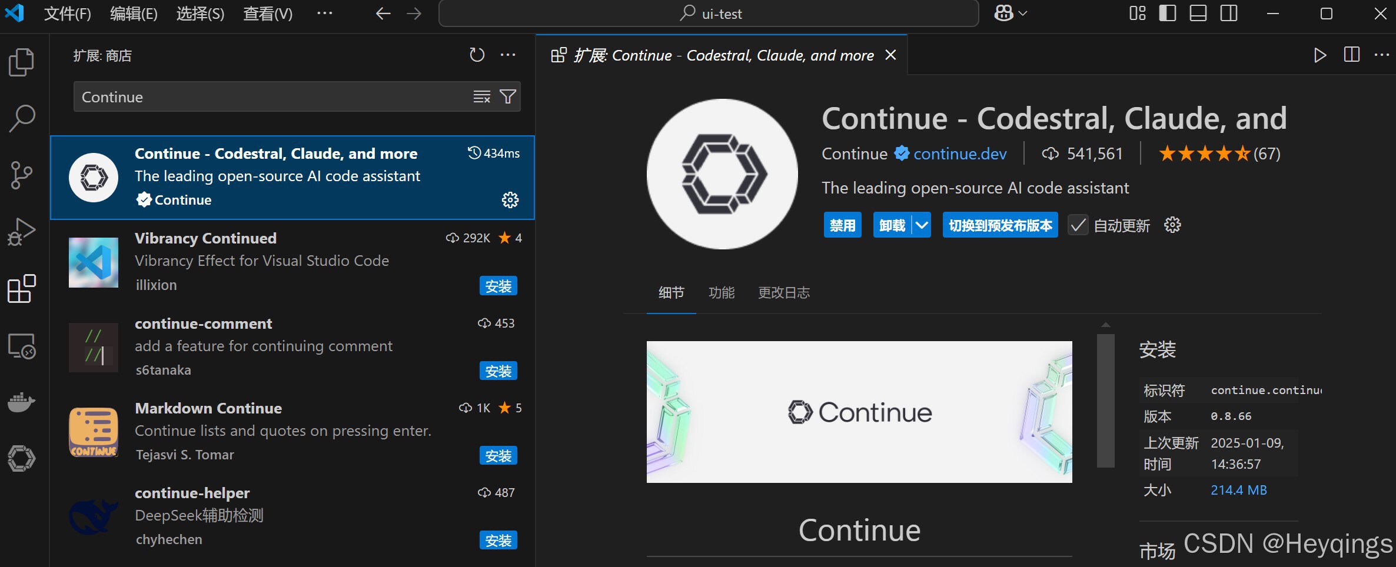Image resolution: width=1396 pixels, height=567 pixels.
Task: Select the Markdown Continue list item
Action: pyautogui.click(x=293, y=432)
